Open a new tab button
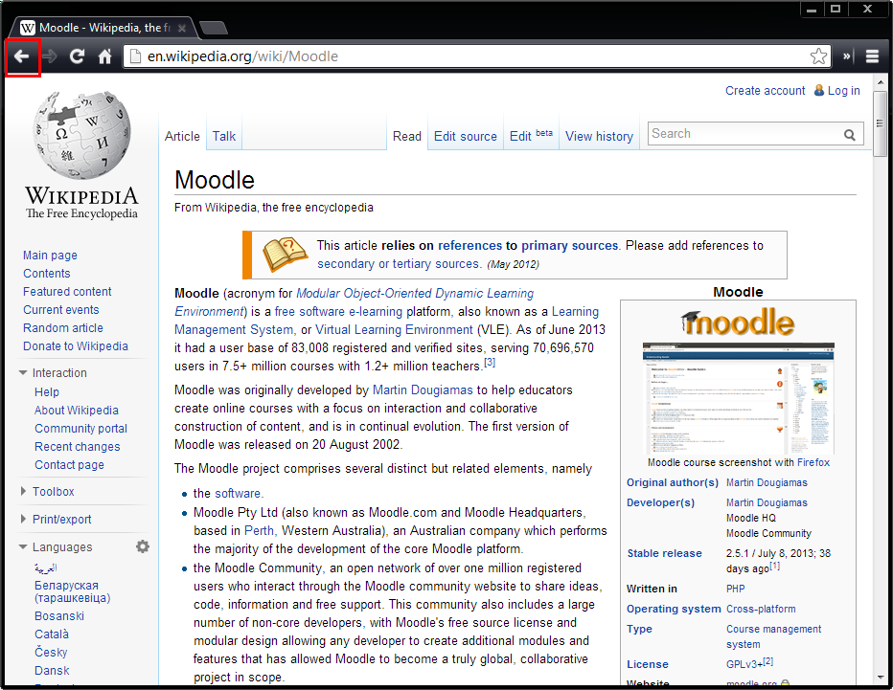The height and width of the screenshot is (690, 893). pos(214,28)
